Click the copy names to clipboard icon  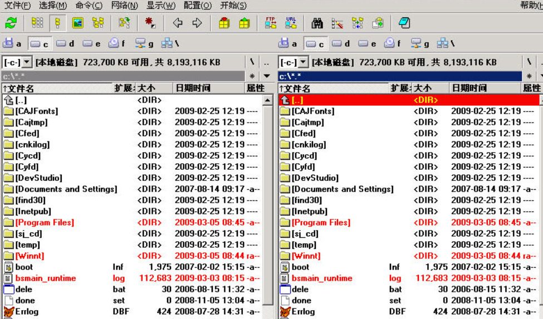[x=378, y=23]
